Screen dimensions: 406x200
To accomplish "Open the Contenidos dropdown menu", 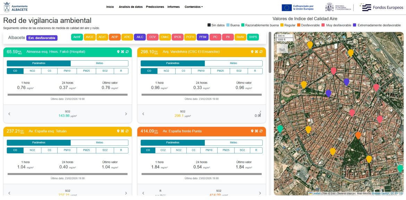I will click(x=194, y=7).
